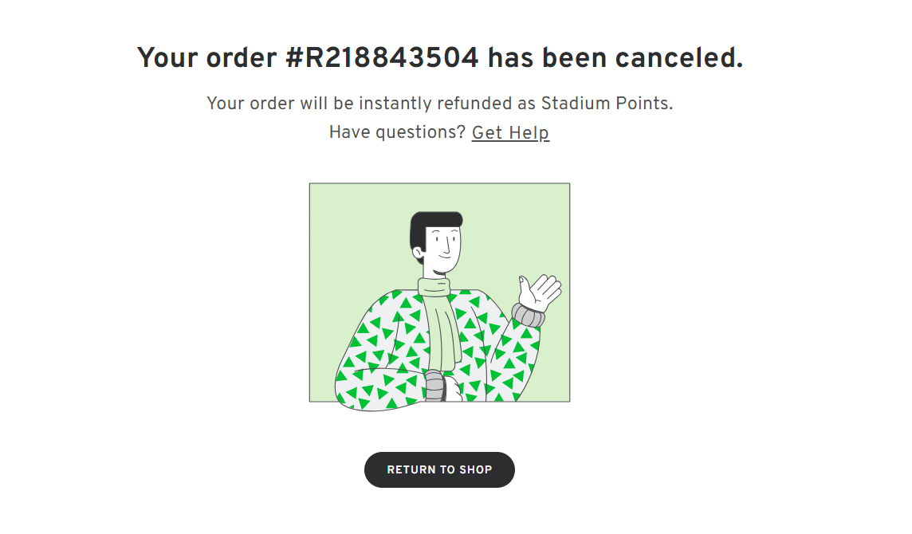The height and width of the screenshot is (534, 912).
Task: Click the man's black hair in the illustration
Action: [430, 227]
